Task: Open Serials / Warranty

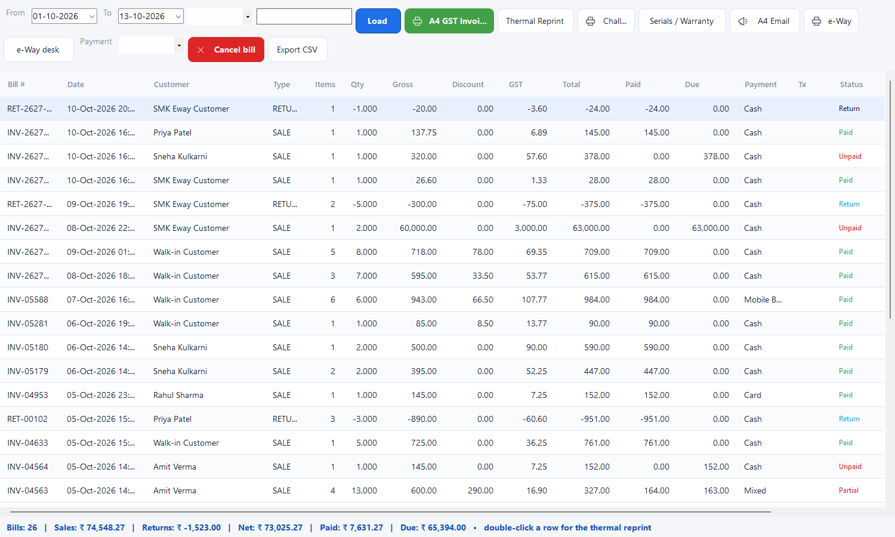Action: click(681, 21)
